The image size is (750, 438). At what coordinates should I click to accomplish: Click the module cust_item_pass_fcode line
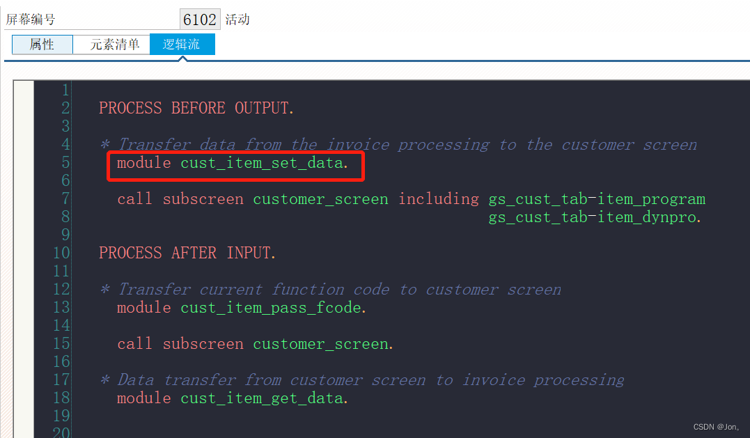click(x=242, y=308)
